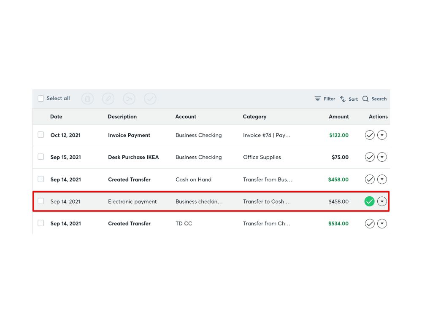Unmark the green reviewed check on Electronic payment

click(x=370, y=201)
